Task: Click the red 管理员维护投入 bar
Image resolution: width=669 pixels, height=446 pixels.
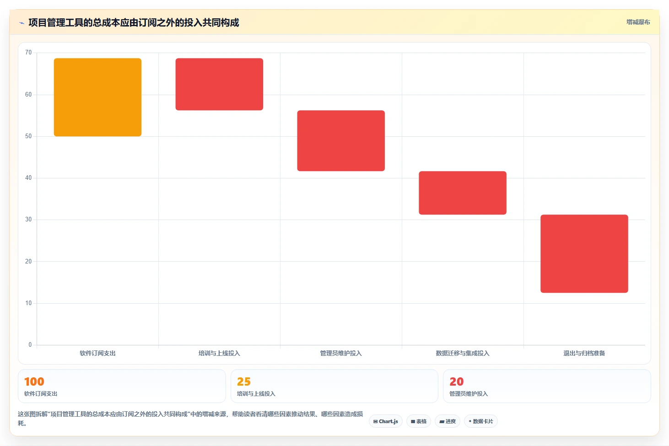Action: point(341,141)
